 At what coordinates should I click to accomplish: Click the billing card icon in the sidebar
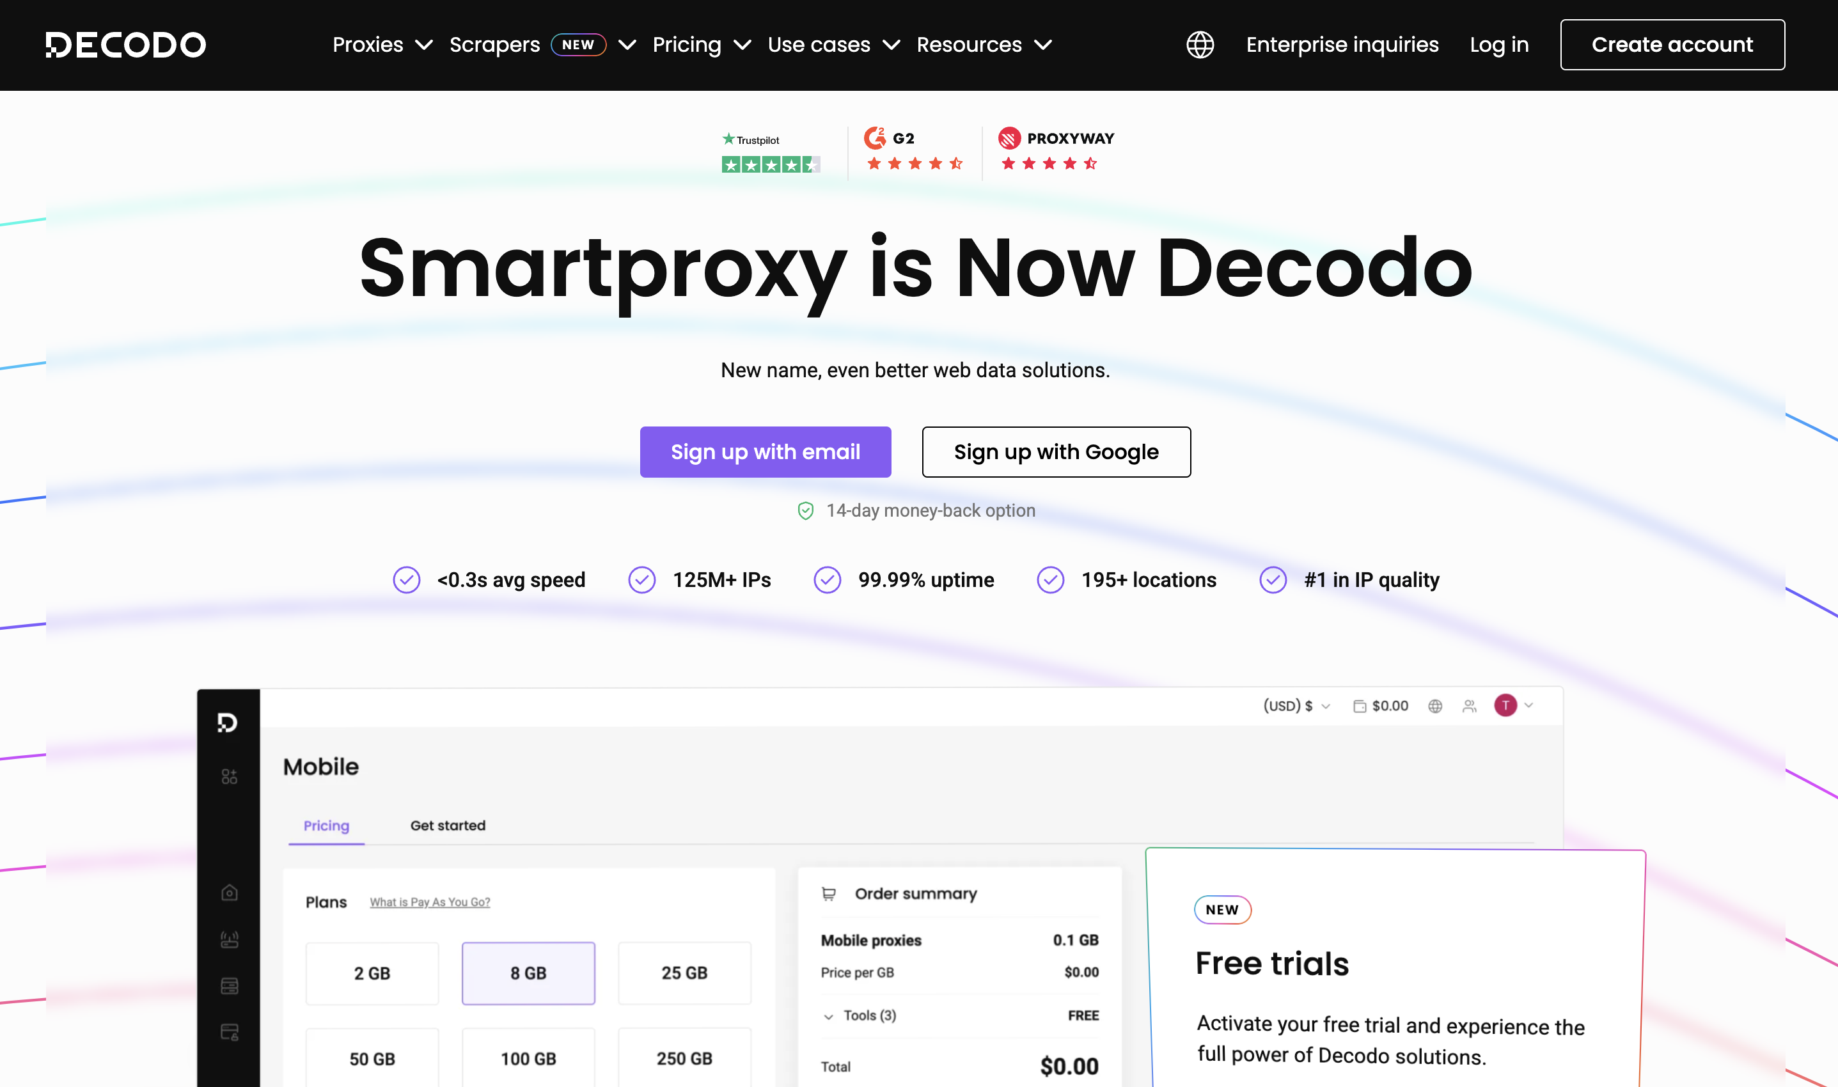pyautogui.click(x=228, y=1033)
